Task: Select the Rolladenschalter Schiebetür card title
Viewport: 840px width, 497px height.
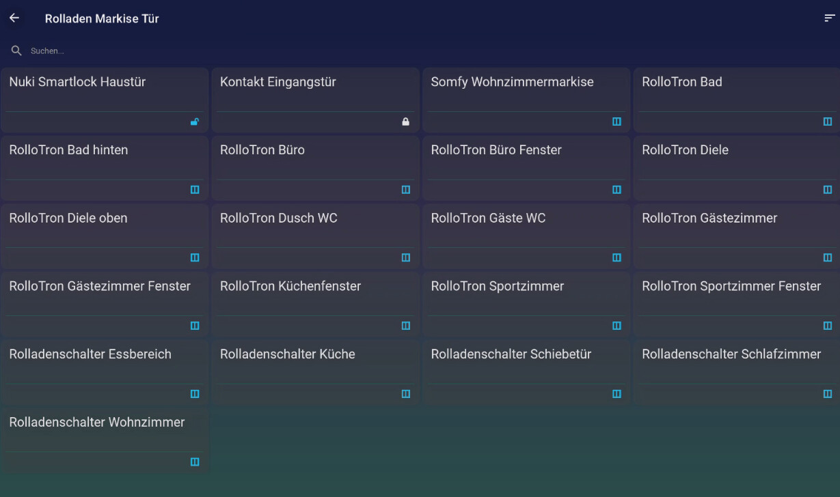Action: tap(511, 354)
